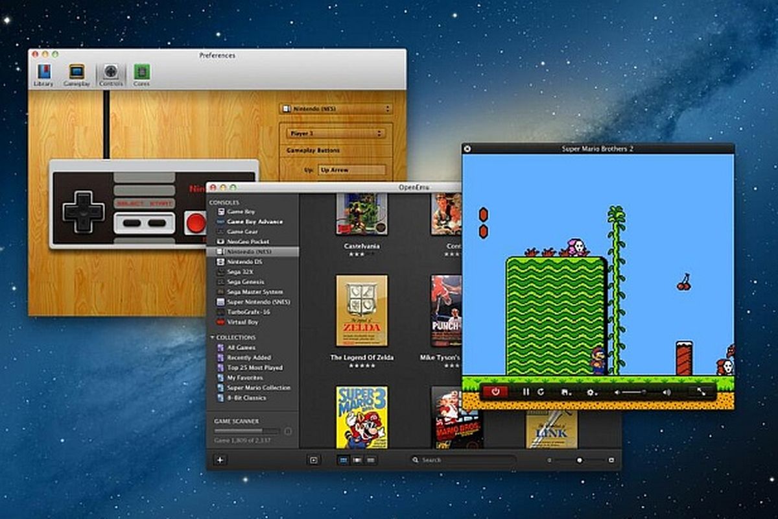Screen dimensions: 778x519
Task: Switch to cover flow view in OpenEmu
Action: 357,460
